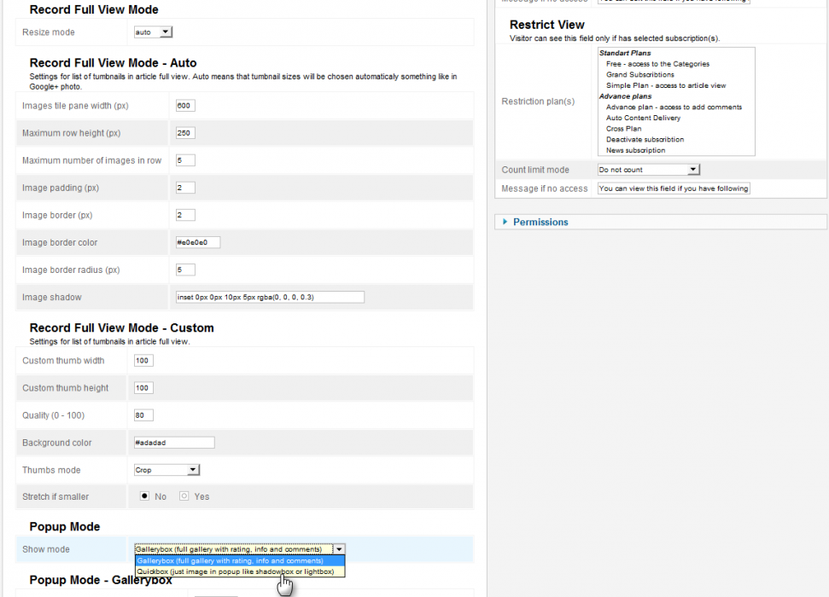Click the Images tile pane width field
829x597 pixels.
tap(185, 106)
